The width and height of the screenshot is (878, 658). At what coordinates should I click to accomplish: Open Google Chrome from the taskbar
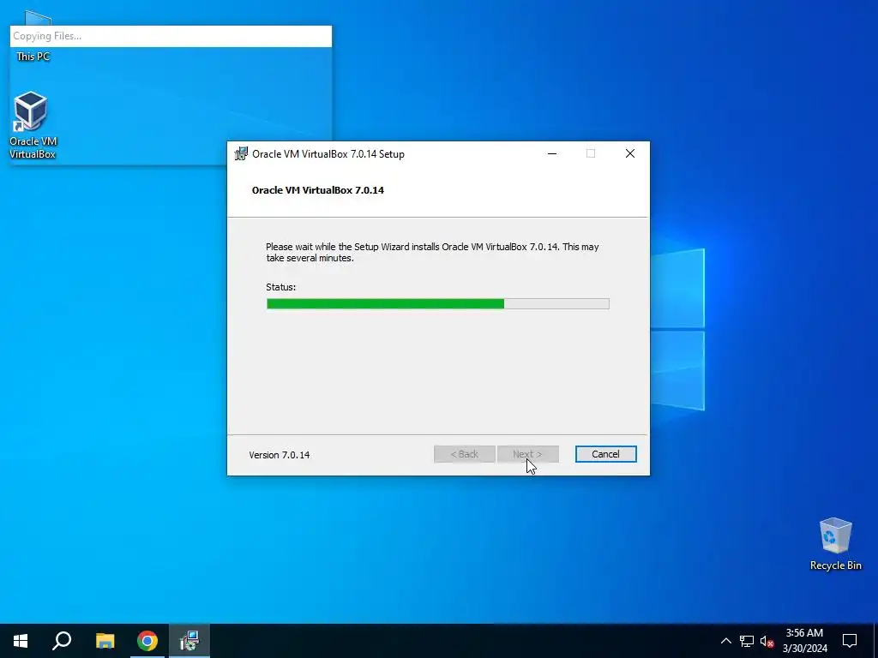pos(147,641)
